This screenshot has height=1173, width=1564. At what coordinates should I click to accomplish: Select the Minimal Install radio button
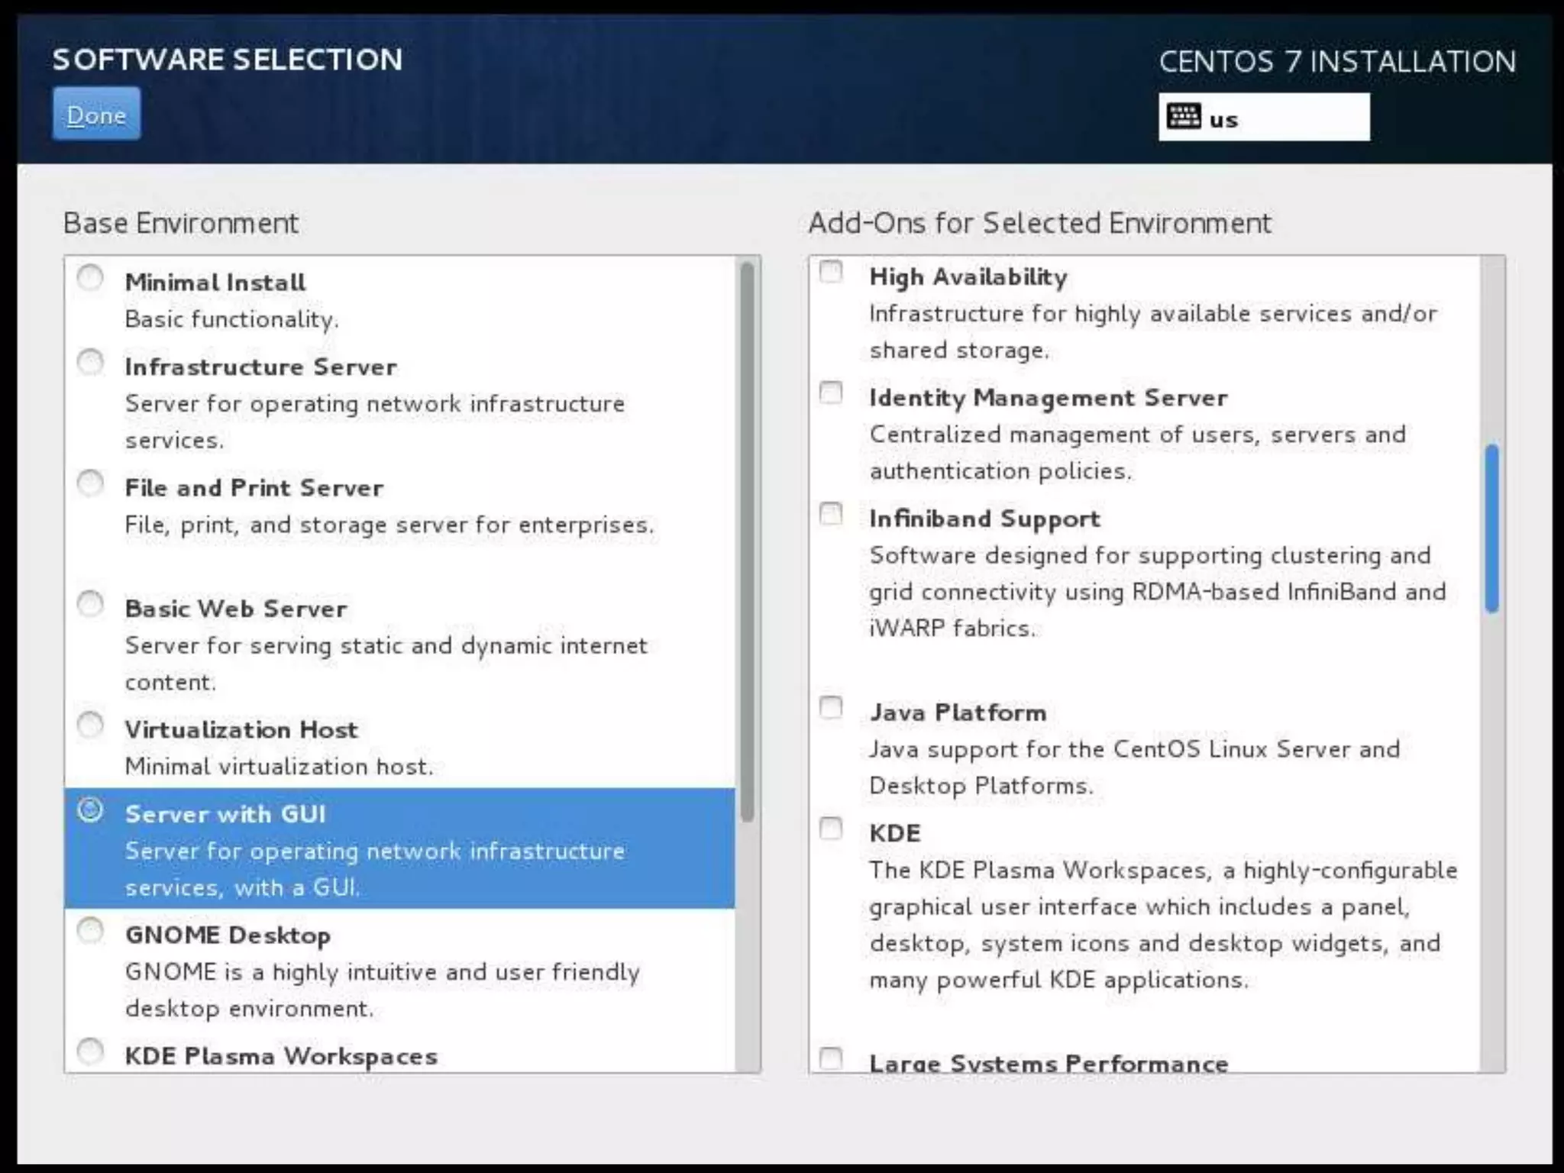coord(90,277)
